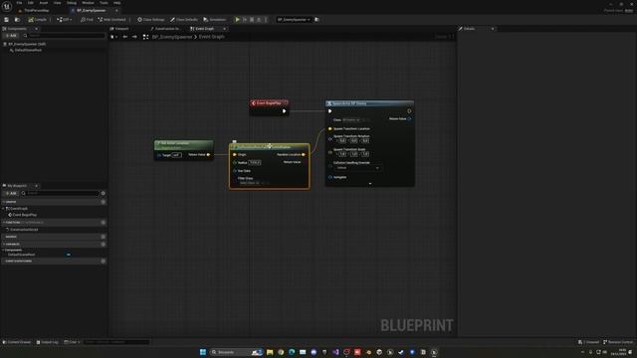Open the BP_EnemySpawner debug object dropdown
The height and width of the screenshot is (358, 637).
[x=294, y=20]
